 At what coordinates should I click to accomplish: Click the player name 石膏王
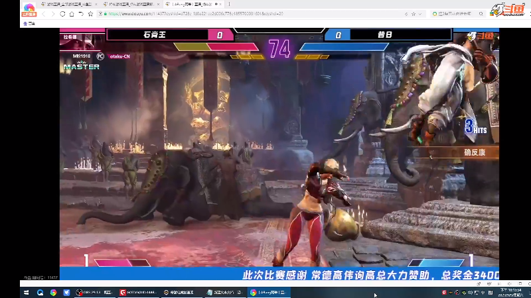click(x=155, y=35)
